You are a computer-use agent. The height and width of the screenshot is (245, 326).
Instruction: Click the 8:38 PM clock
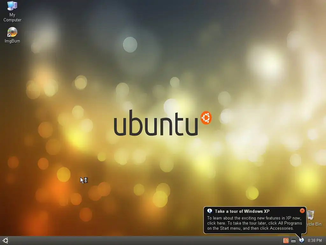point(315,241)
